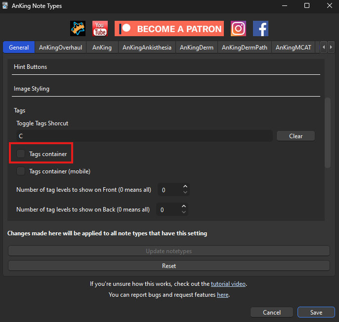Enable Tags container (mobile) checkbox
The width and height of the screenshot is (339, 322).
[21, 171]
